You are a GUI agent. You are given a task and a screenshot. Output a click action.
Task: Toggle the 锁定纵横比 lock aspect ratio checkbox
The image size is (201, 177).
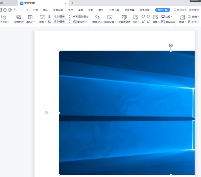(74, 17)
